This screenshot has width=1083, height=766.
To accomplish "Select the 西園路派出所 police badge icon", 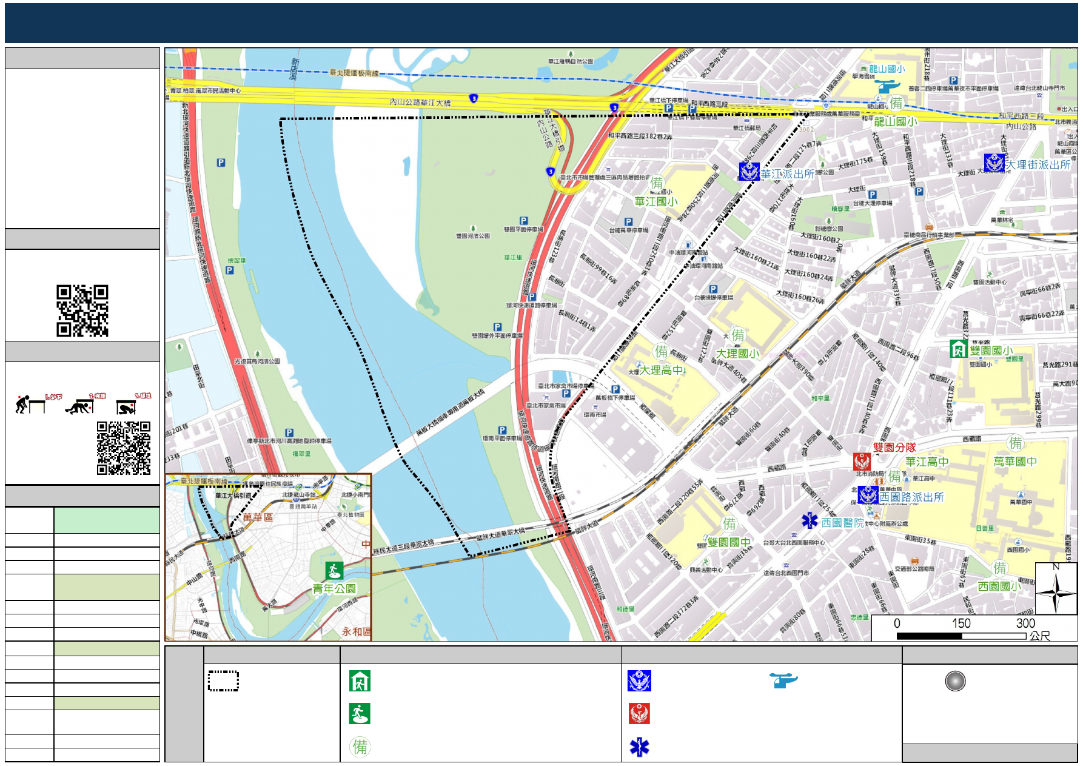I will coord(868,496).
